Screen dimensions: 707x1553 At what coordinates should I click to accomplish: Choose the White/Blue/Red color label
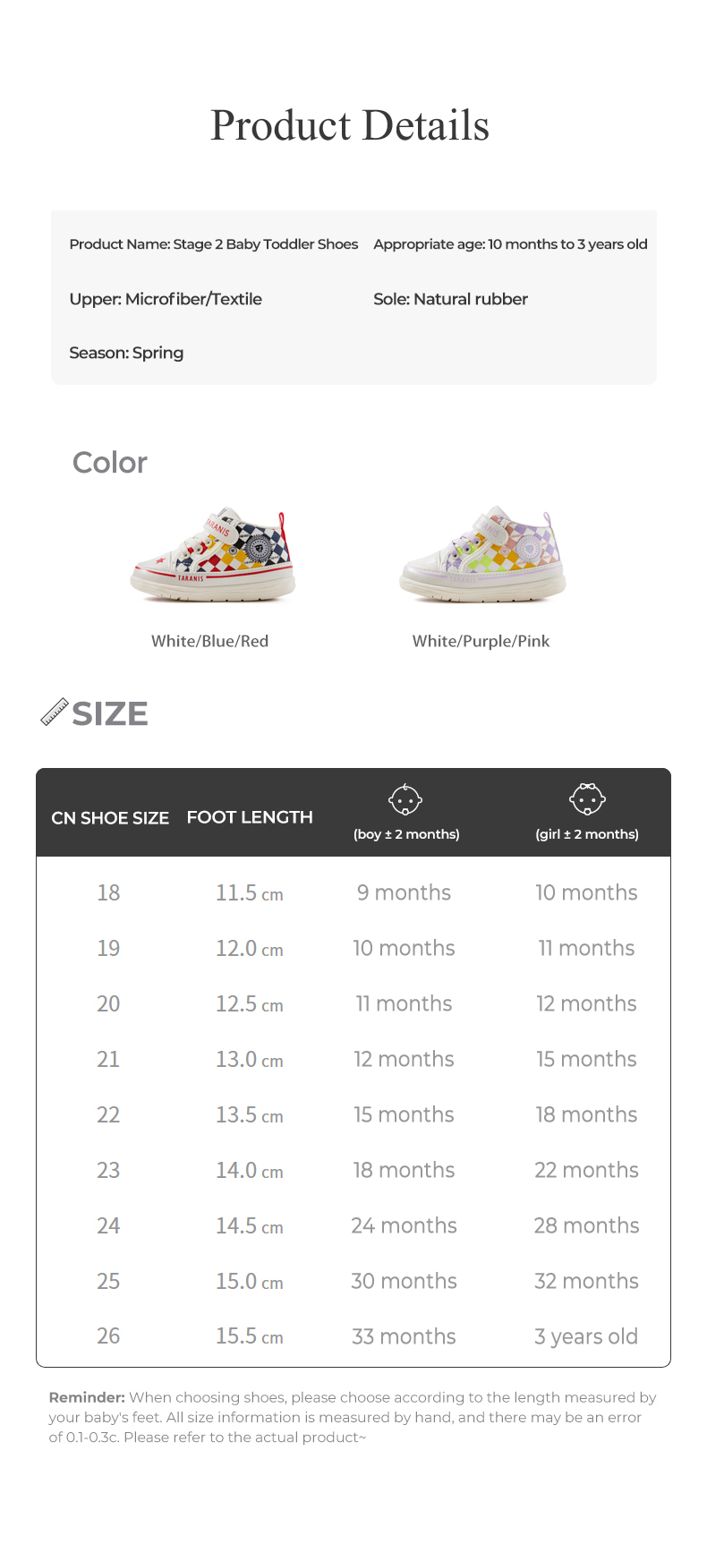209,641
